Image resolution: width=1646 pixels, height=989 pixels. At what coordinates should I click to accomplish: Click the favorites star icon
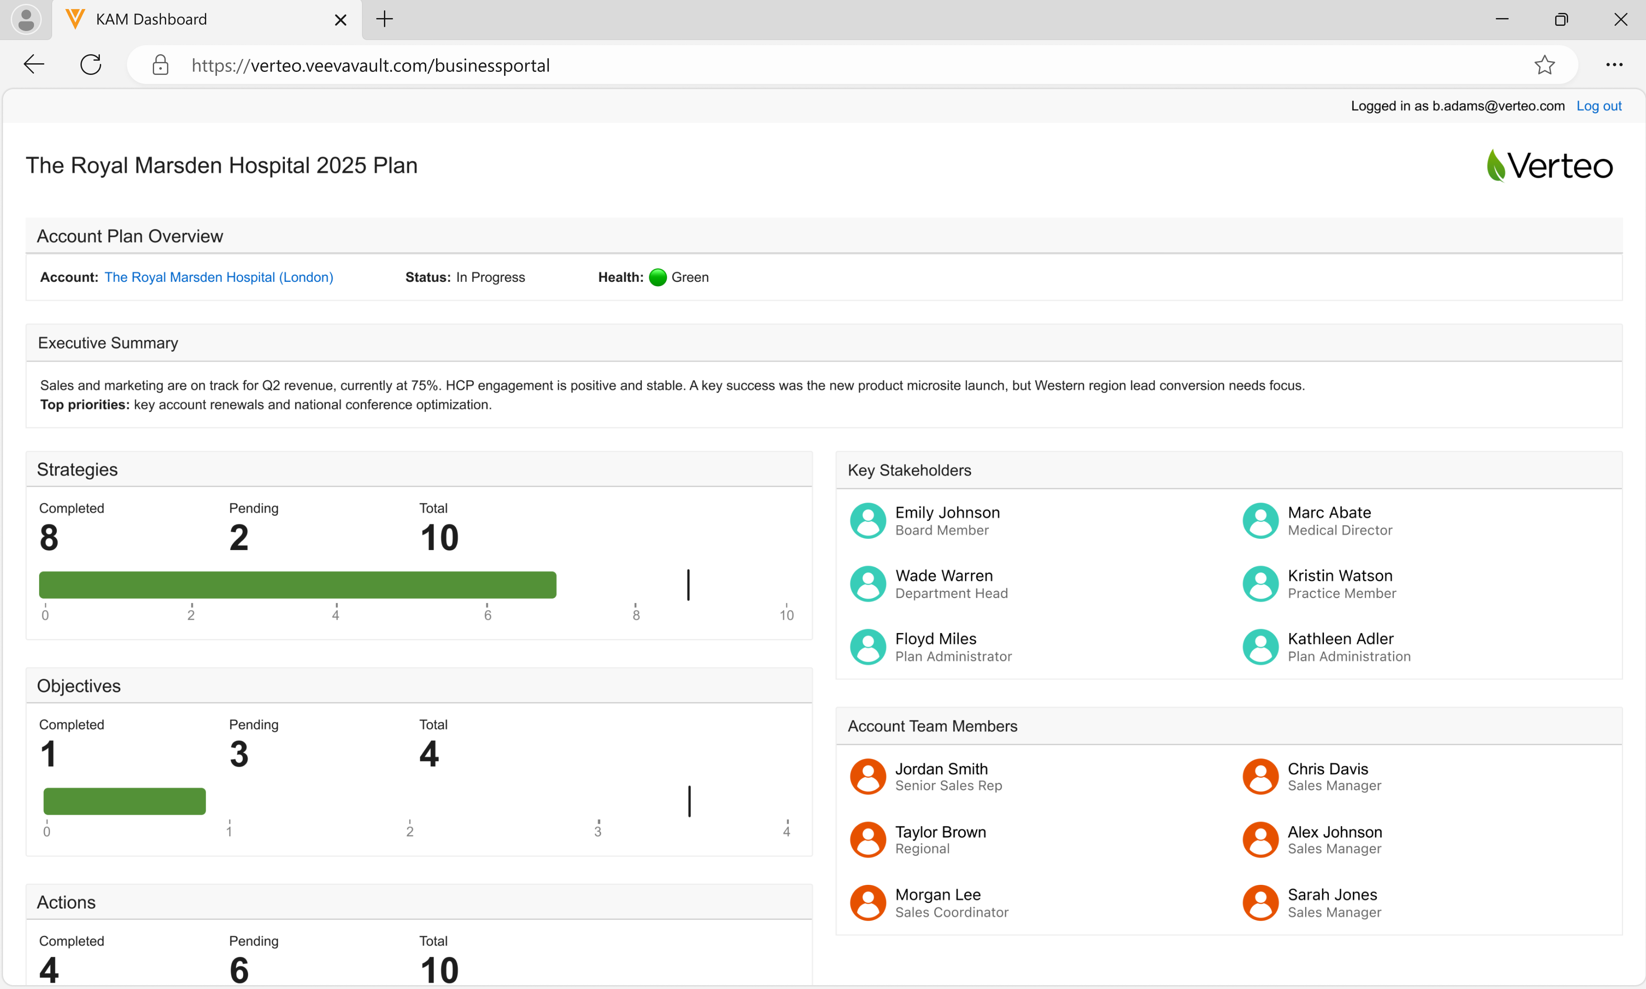tap(1544, 65)
